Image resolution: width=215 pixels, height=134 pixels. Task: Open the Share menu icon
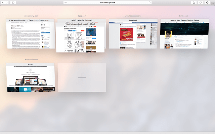194,2
